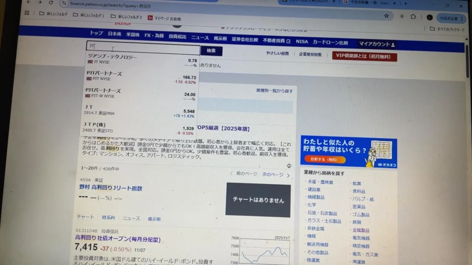472x265 pixels.
Task: Bookmark this page with the star icon
Action: tap(386, 16)
